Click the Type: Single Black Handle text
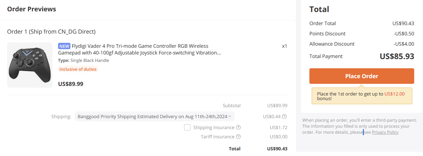The width and height of the screenshot is (423, 156). [x=84, y=60]
